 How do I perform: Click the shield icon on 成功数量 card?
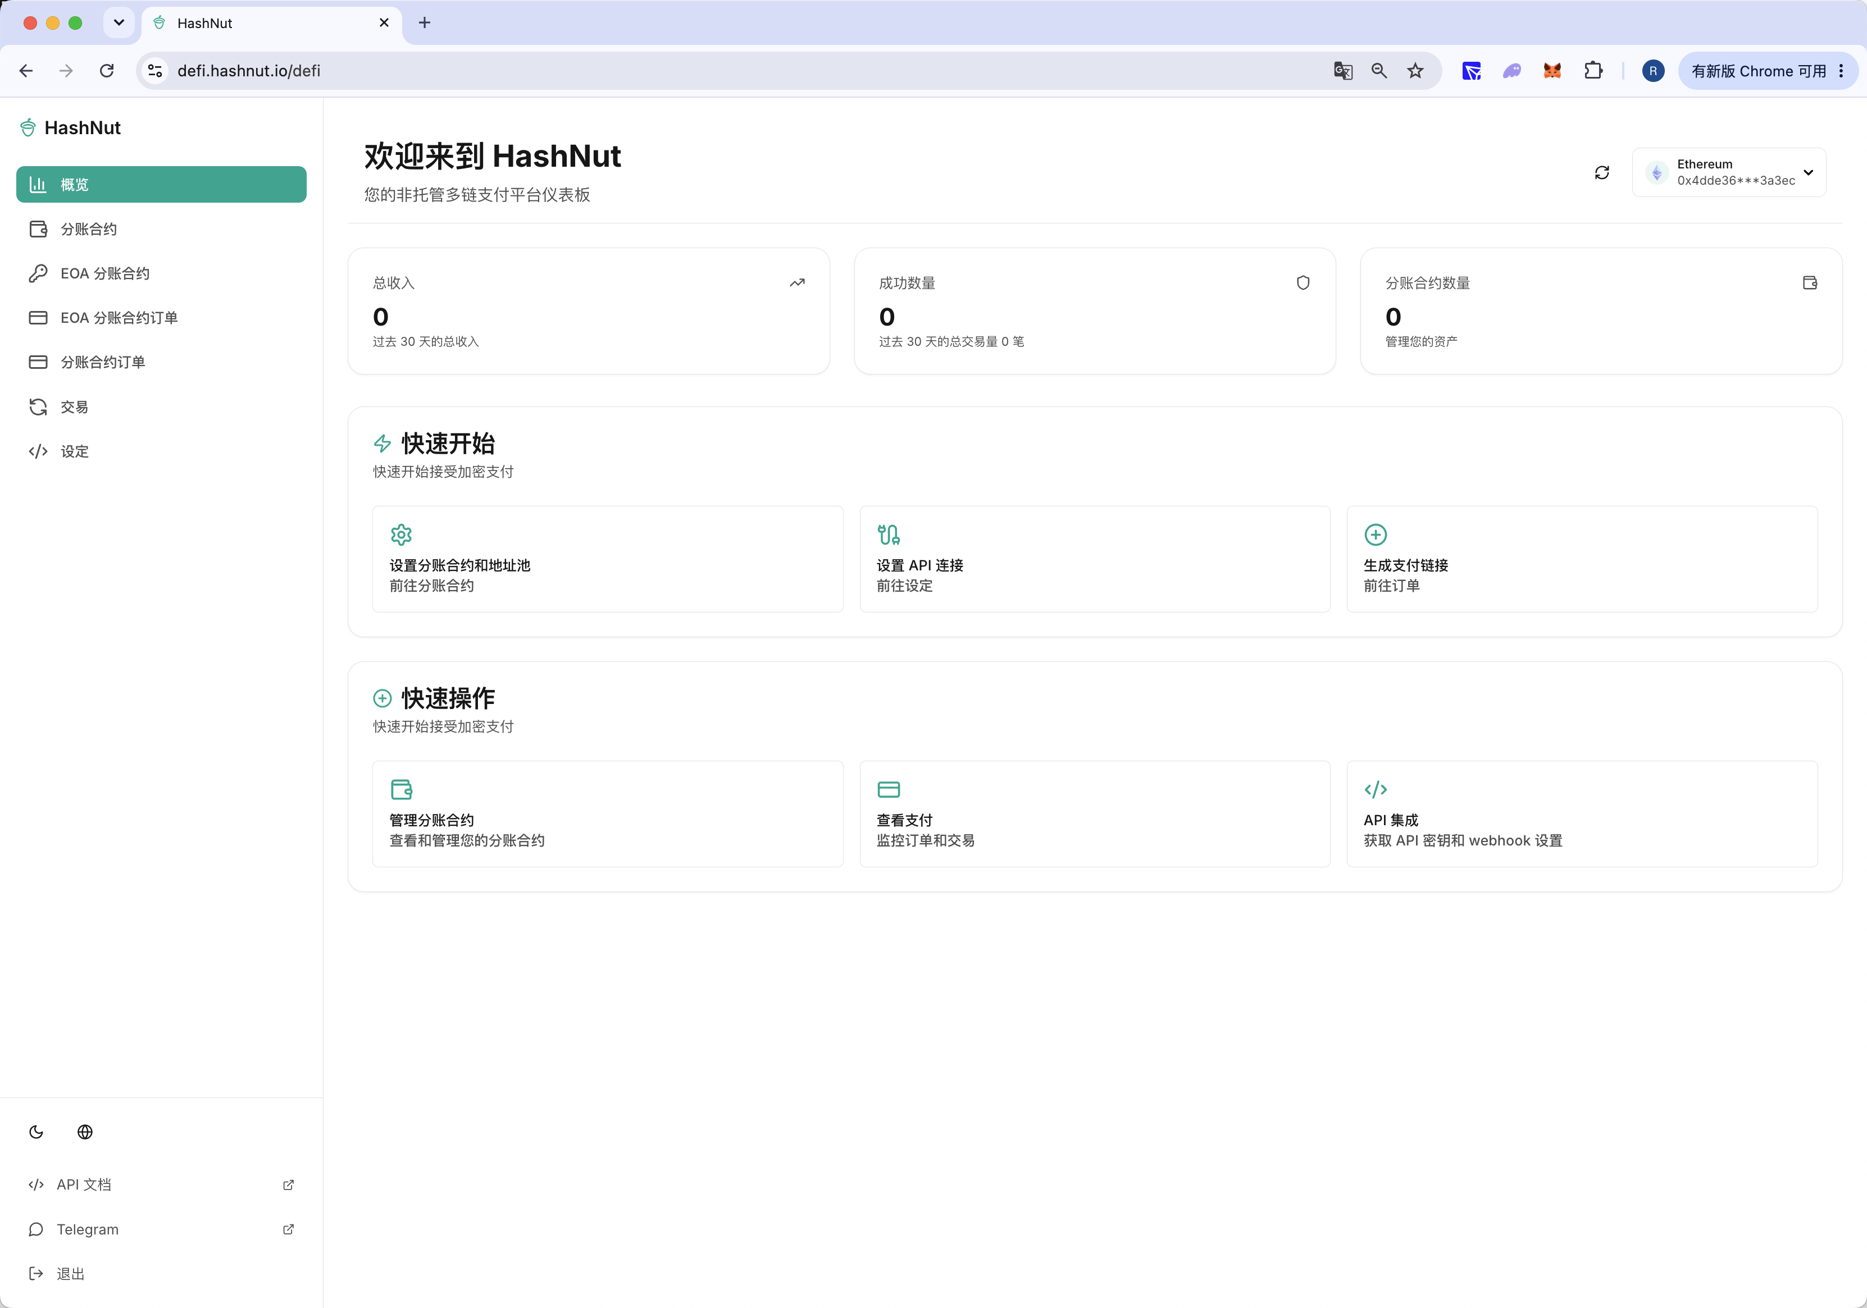pos(1303,283)
